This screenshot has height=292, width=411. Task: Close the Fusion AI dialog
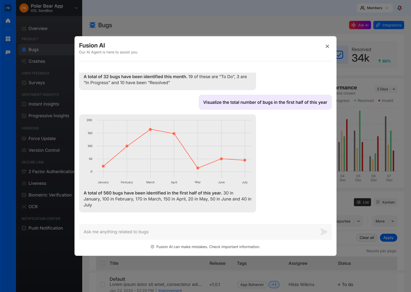327,46
